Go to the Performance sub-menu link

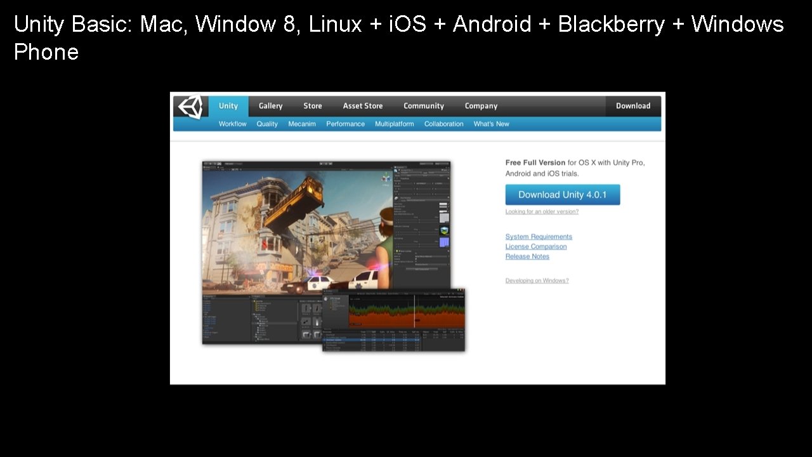coord(346,124)
